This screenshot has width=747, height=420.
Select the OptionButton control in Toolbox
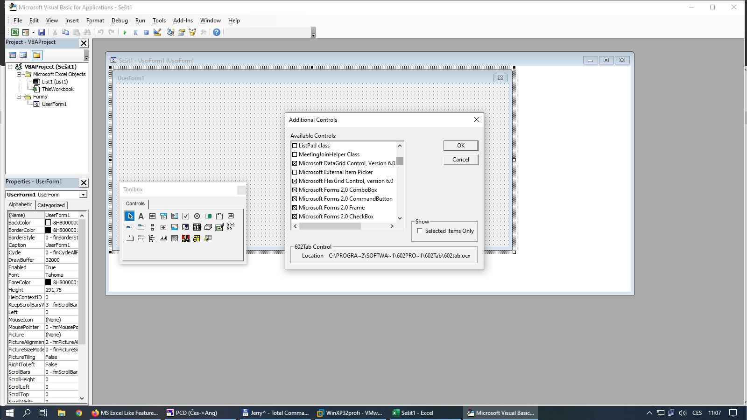197,216
